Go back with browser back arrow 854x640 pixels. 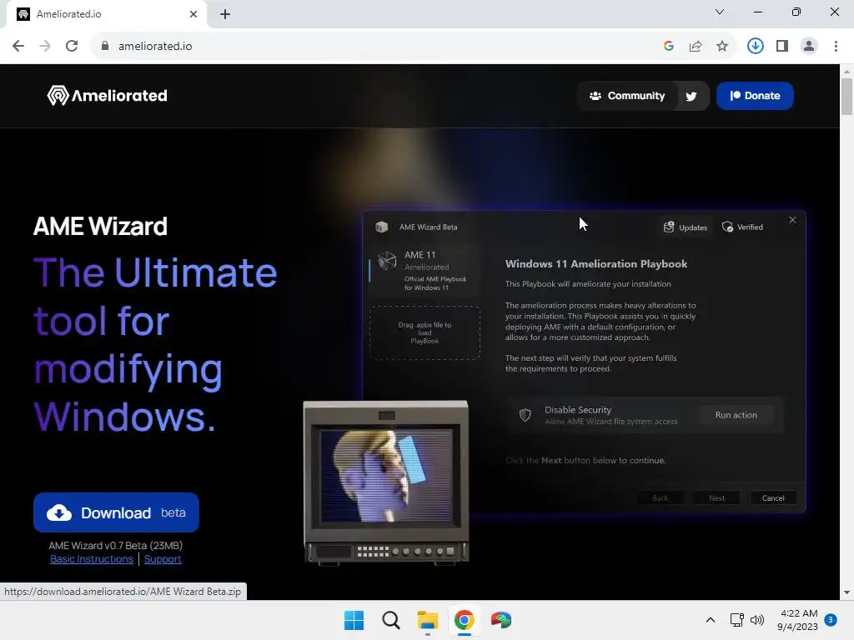point(18,46)
